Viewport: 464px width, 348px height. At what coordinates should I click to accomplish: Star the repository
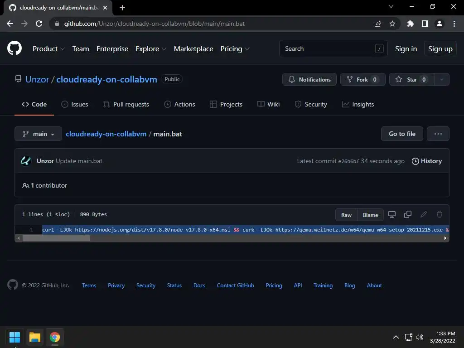click(411, 80)
